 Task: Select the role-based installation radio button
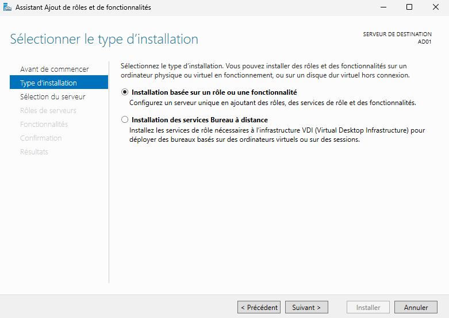pos(125,92)
